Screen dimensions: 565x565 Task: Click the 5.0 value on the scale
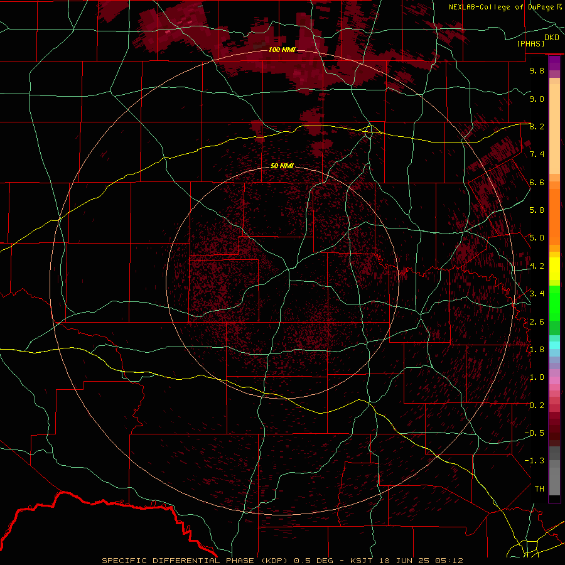(537, 238)
